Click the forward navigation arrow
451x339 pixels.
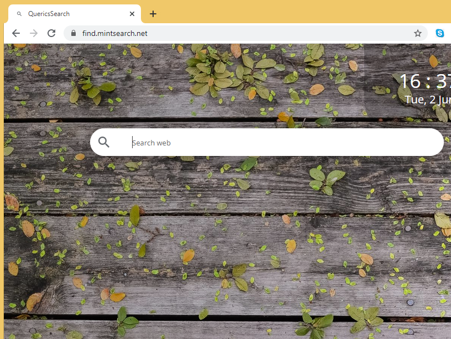point(34,33)
